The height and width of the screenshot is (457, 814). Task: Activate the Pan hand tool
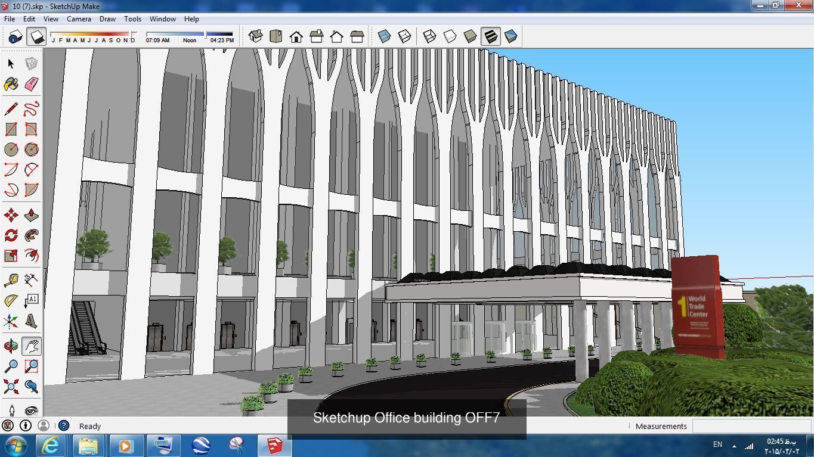[31, 346]
